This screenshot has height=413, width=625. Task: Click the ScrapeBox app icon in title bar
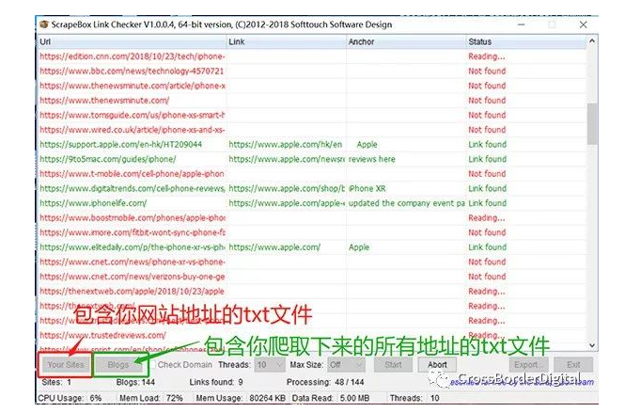coord(43,24)
